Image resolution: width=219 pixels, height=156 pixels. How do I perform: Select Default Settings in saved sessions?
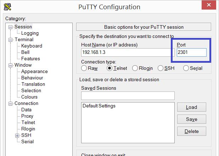tap(99, 106)
